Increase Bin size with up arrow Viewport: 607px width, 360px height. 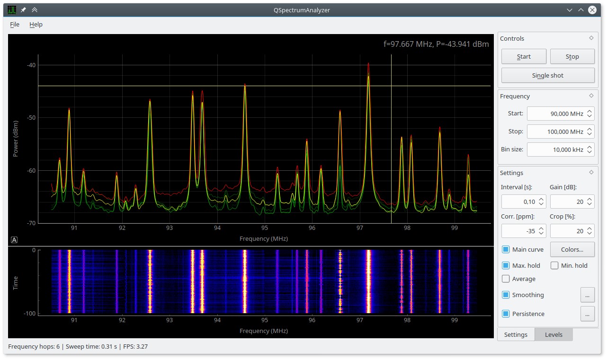point(589,147)
